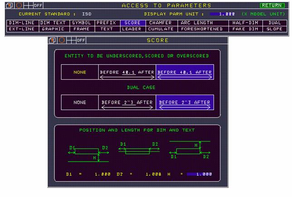
Task: Open the DIM-LINE parameter tab
Action: 22,22
